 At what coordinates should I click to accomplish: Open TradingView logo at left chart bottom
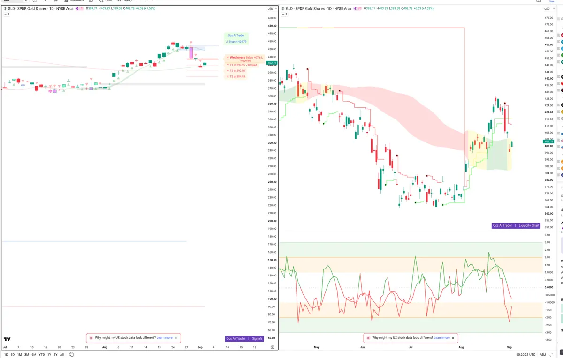coord(7,339)
